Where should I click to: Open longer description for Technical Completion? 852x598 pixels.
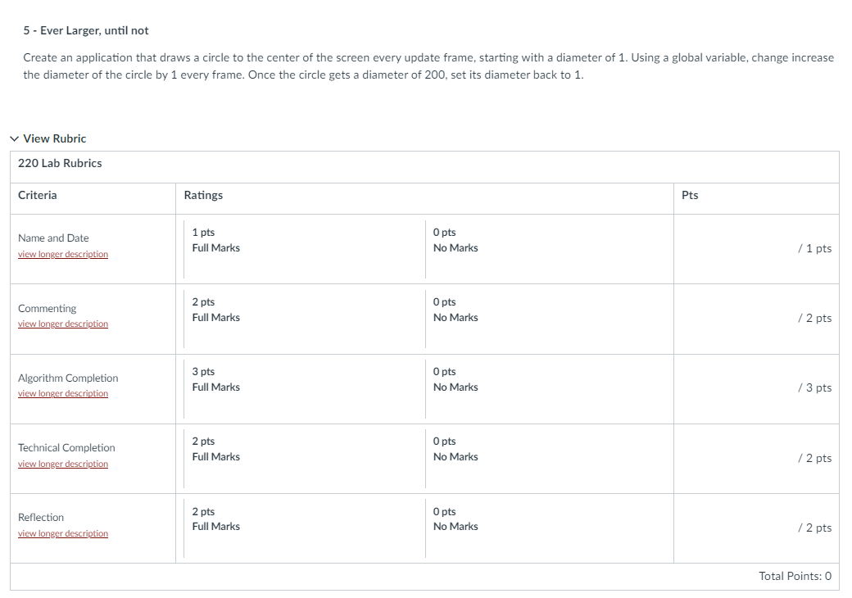point(63,464)
